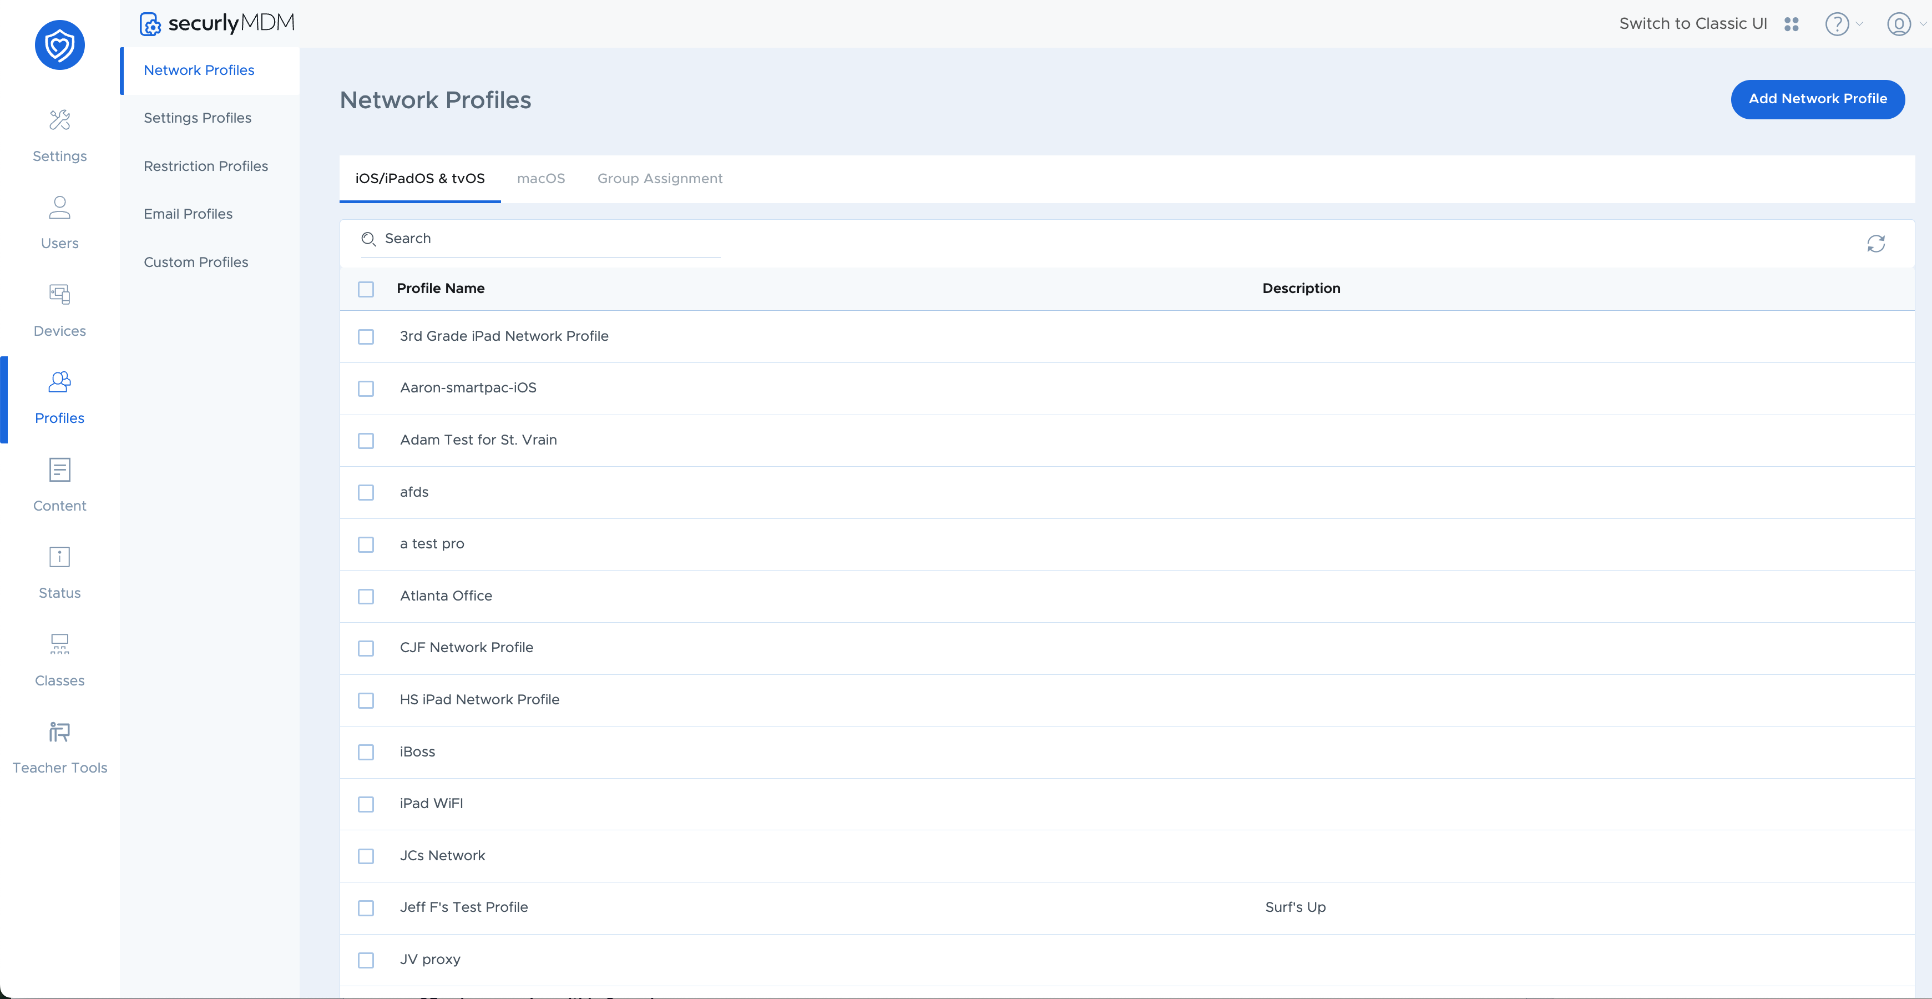Screen dimensions: 1932x999
Task: Expand the account menu chevron
Action: (x=1922, y=24)
